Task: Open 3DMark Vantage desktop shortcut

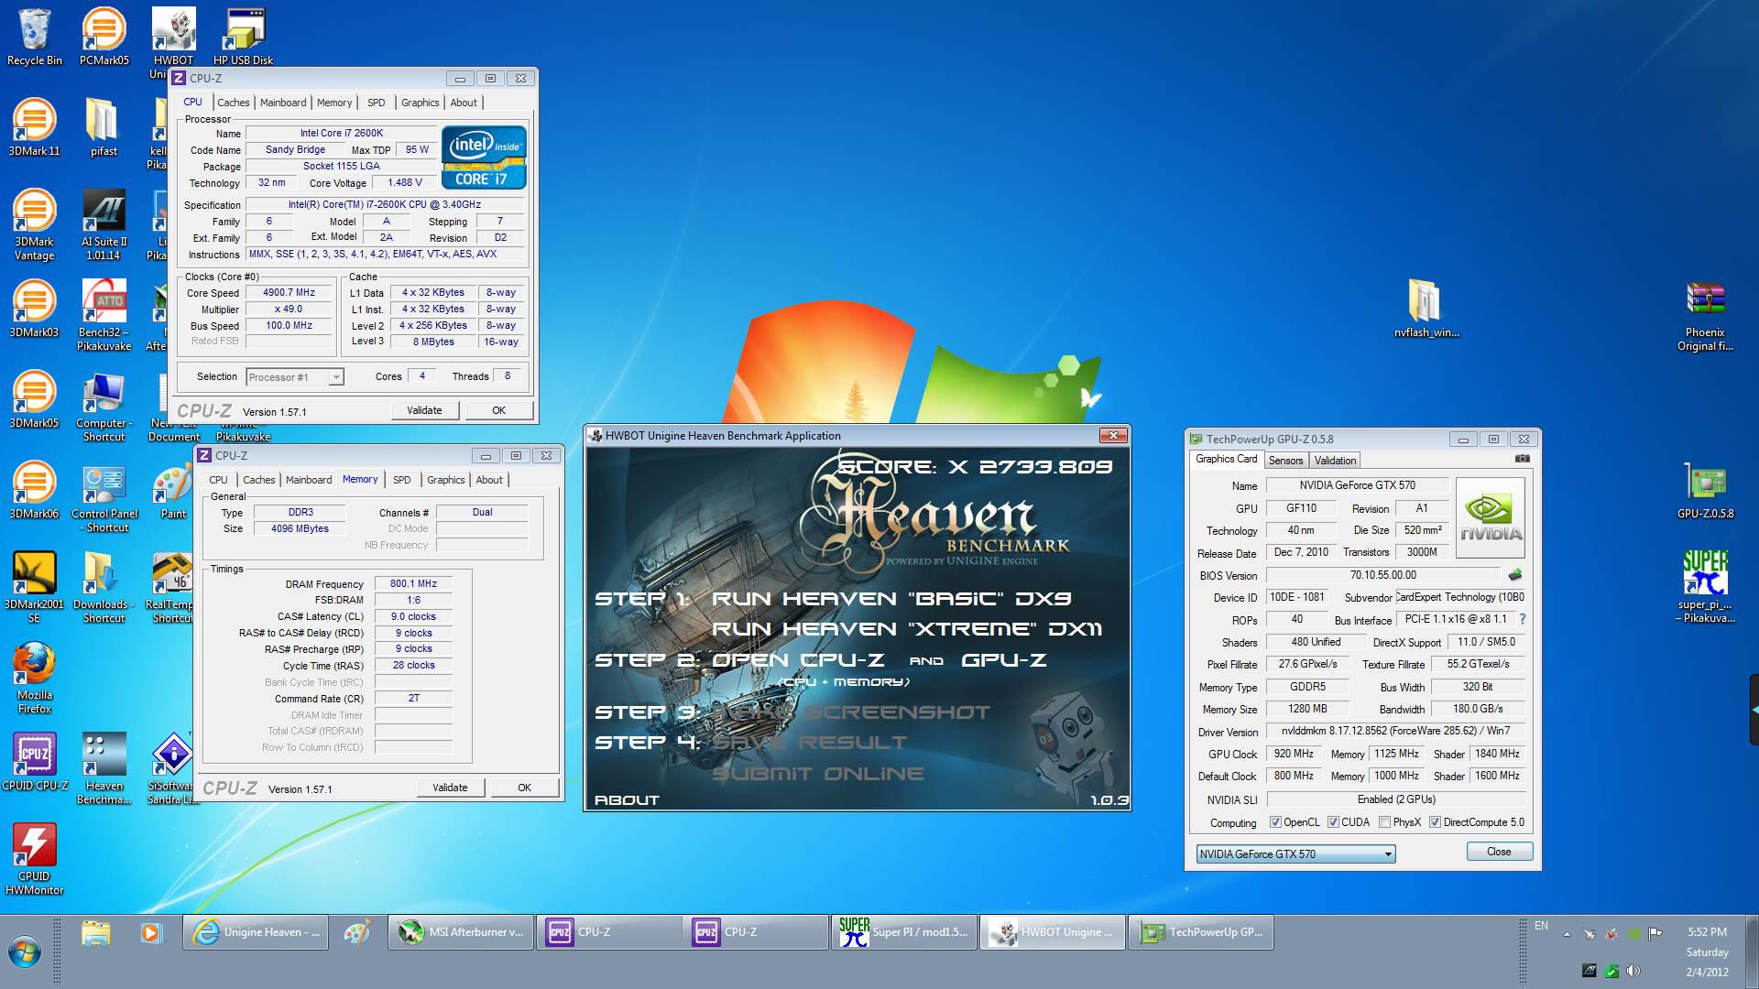Action: tap(35, 224)
